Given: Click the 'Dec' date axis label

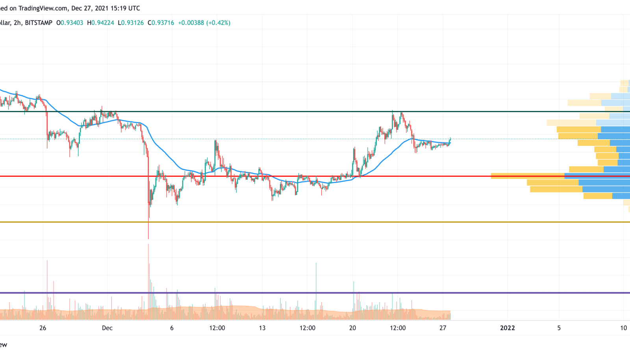Looking at the screenshot, I should 107,328.
